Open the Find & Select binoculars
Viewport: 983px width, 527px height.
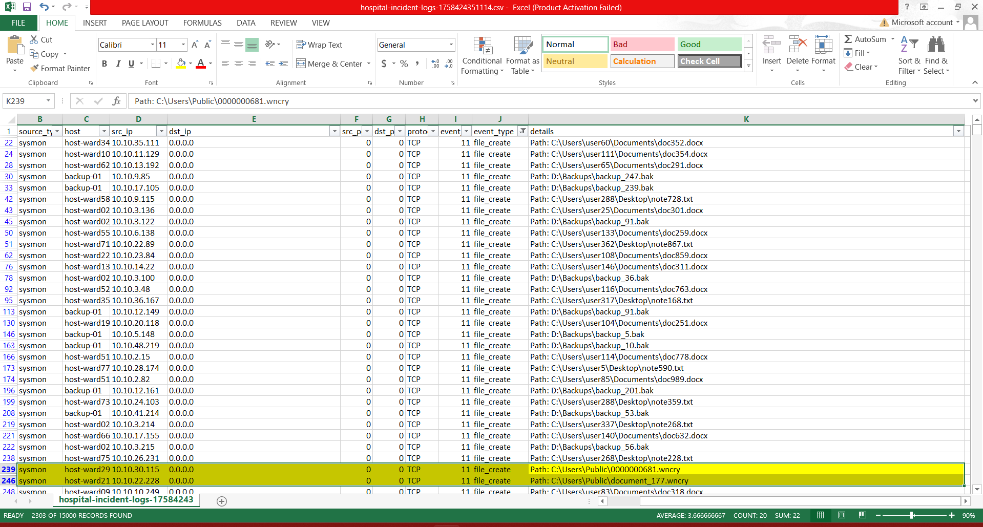(x=936, y=45)
